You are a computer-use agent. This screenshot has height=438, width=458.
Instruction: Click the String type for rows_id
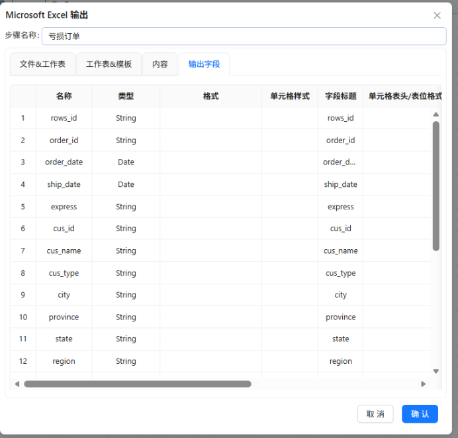tap(126, 118)
